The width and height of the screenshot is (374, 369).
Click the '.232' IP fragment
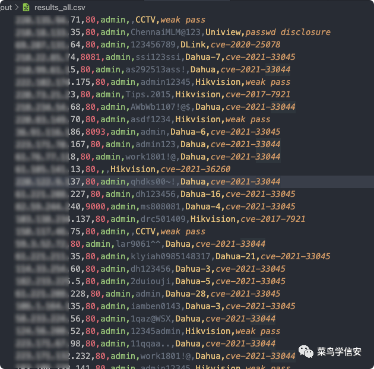tap(80, 356)
